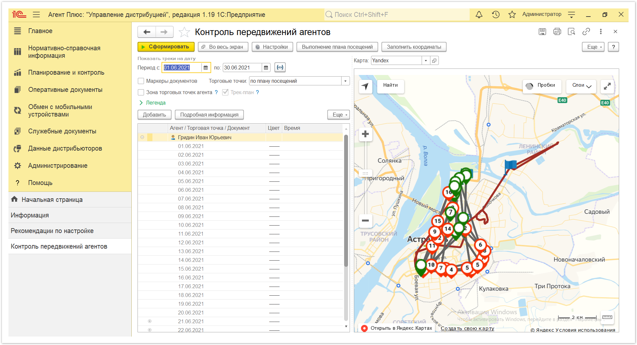Open Настройки button
This screenshot has height=345, width=637.
click(272, 47)
